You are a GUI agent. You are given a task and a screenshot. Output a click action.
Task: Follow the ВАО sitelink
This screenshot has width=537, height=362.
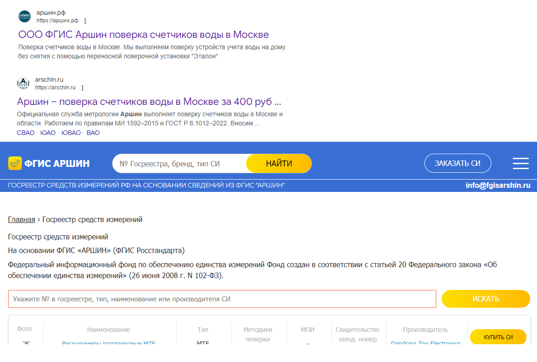click(93, 133)
